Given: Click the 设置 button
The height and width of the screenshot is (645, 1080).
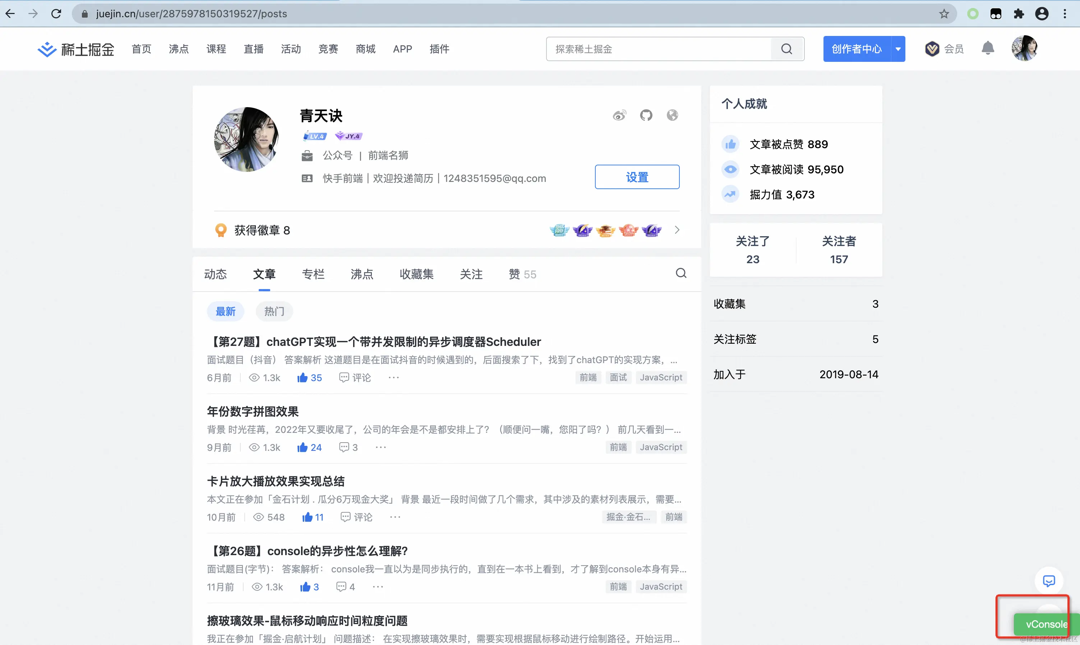Looking at the screenshot, I should [637, 177].
